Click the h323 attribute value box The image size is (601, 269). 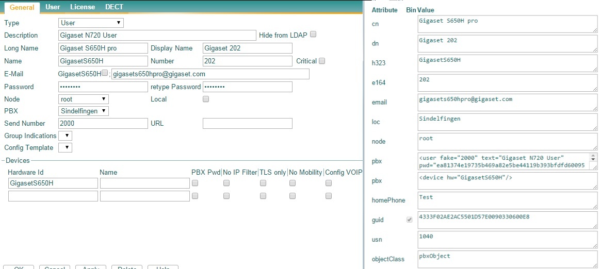[x=508, y=63]
